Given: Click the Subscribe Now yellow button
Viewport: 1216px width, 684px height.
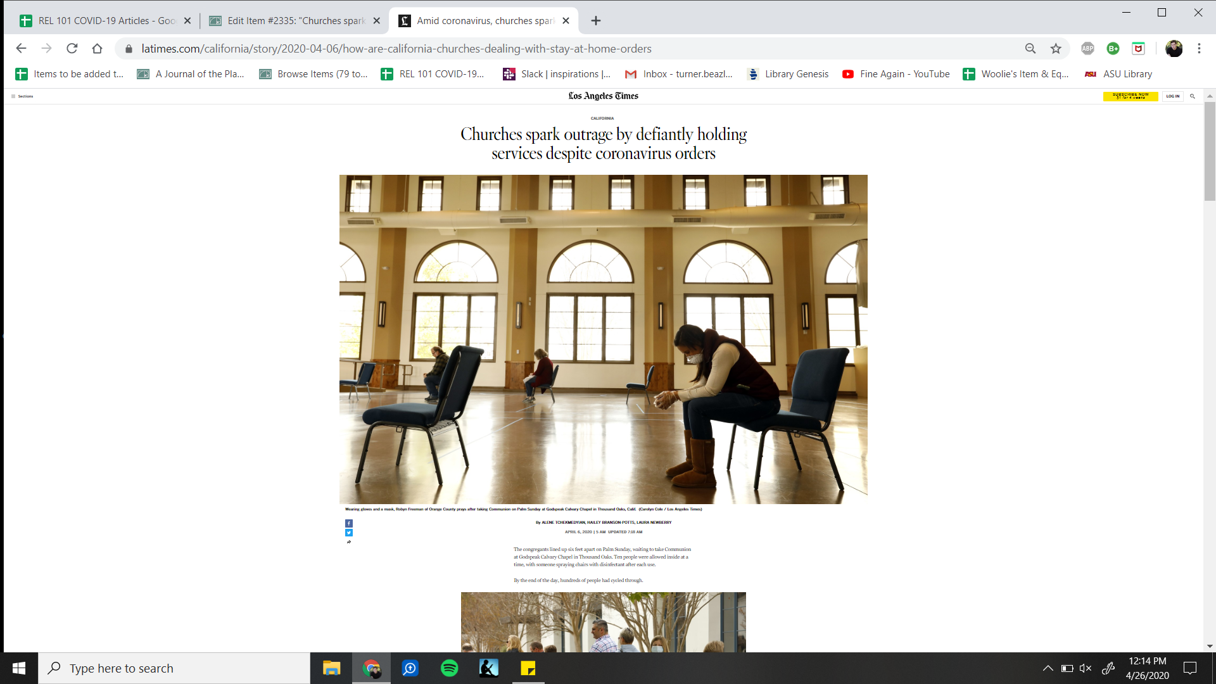Looking at the screenshot, I should pyautogui.click(x=1130, y=96).
